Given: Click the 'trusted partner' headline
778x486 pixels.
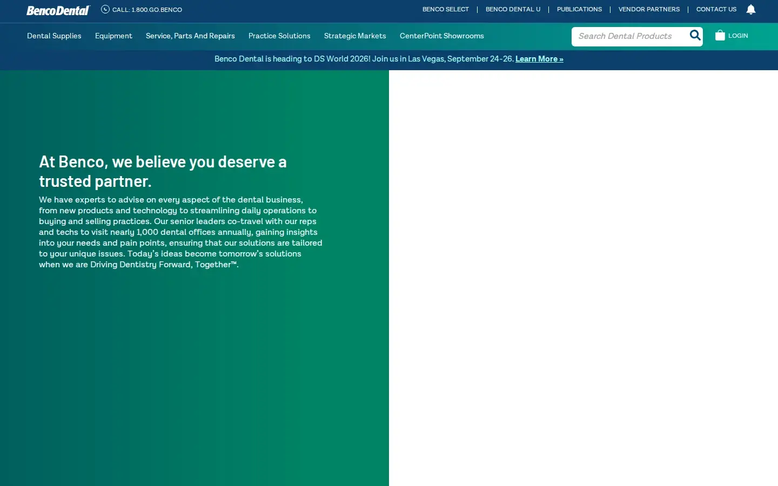Looking at the screenshot, I should tap(163, 171).
